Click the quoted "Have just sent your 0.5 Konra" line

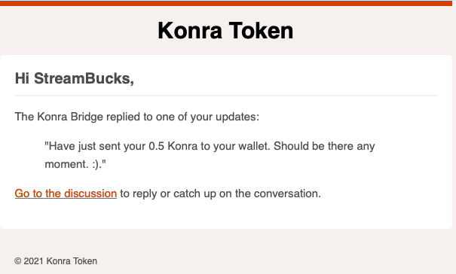[x=210, y=146]
